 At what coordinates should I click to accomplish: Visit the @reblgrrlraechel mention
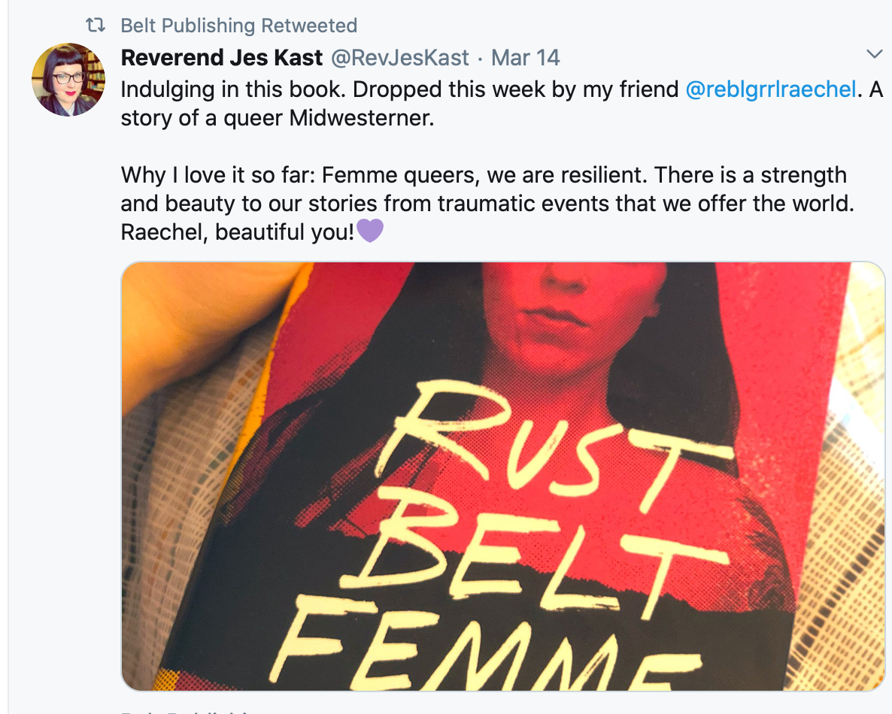coord(771,89)
